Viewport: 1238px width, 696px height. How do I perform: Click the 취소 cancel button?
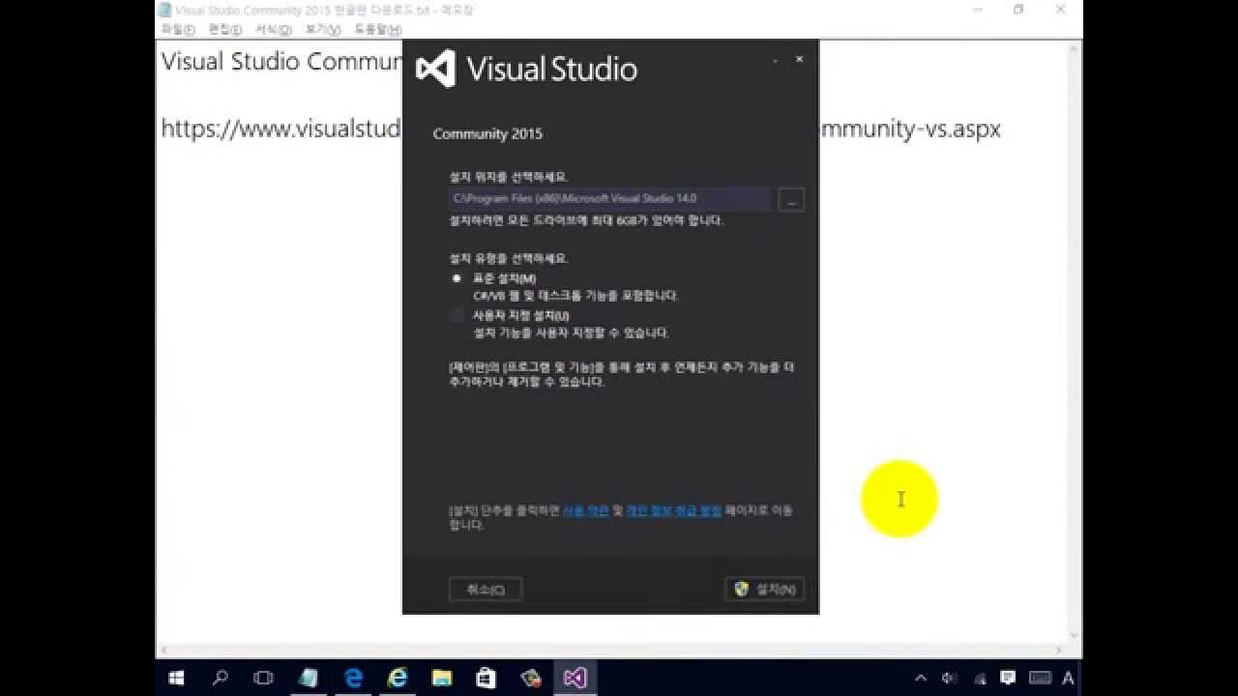486,589
